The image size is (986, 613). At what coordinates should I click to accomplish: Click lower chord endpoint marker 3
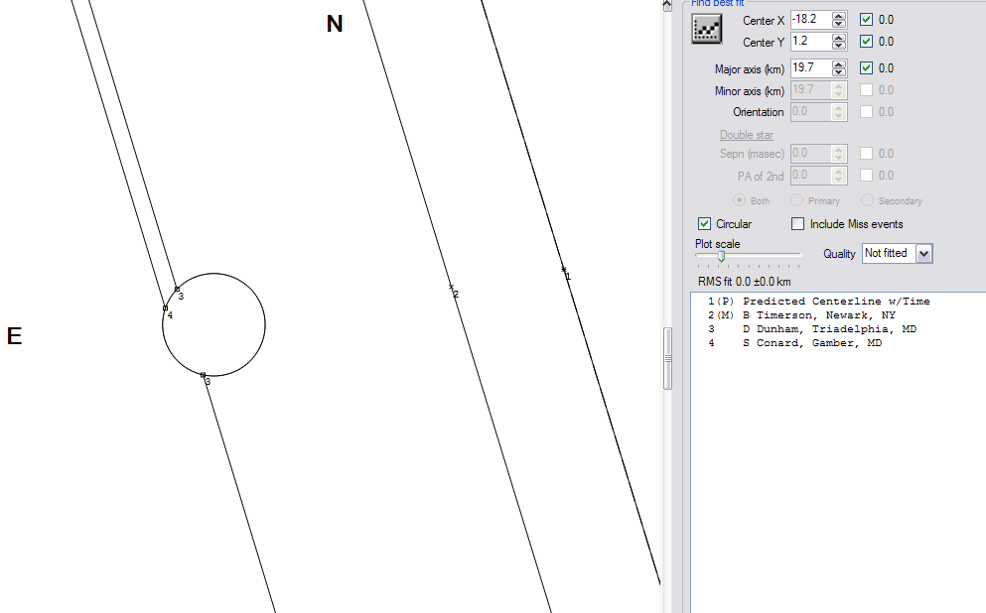click(203, 375)
